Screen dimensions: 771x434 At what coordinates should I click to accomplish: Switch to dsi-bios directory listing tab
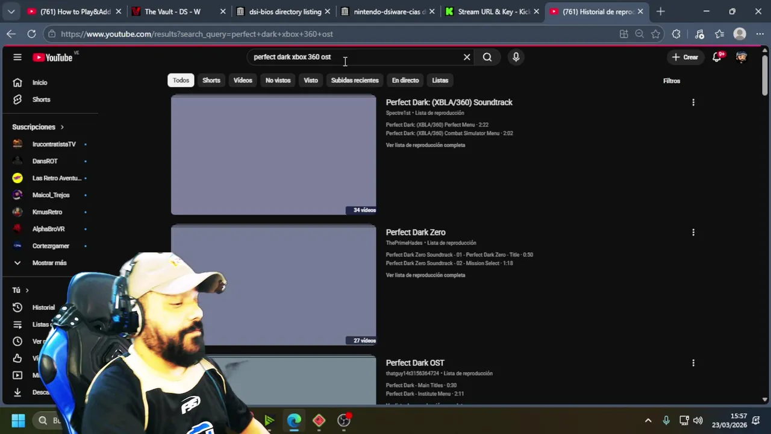[283, 11]
